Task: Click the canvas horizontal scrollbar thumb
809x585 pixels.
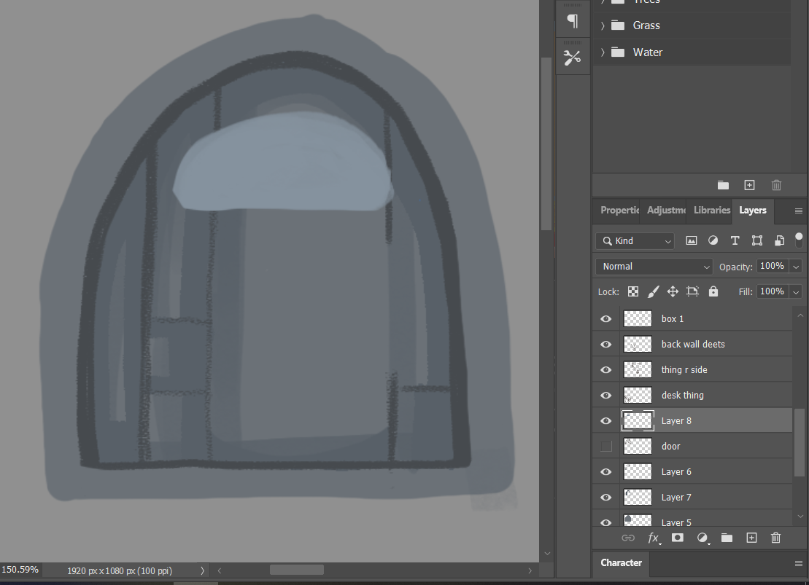Action: pyautogui.click(x=297, y=570)
